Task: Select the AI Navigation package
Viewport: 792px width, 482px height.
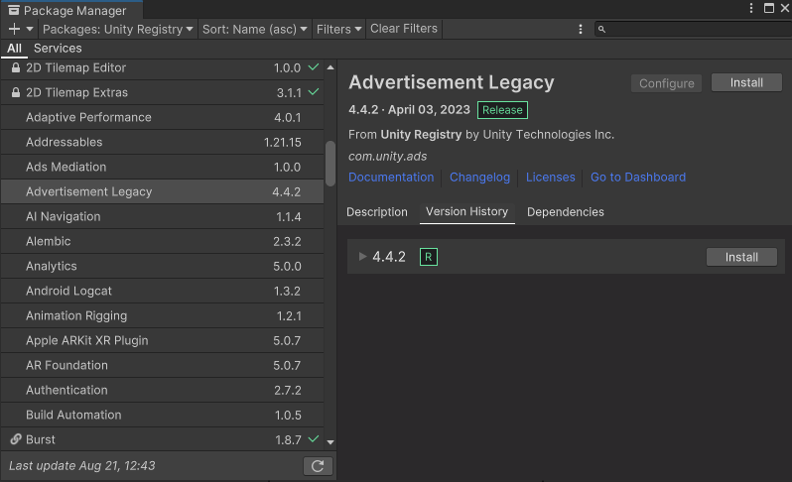Action: (162, 216)
